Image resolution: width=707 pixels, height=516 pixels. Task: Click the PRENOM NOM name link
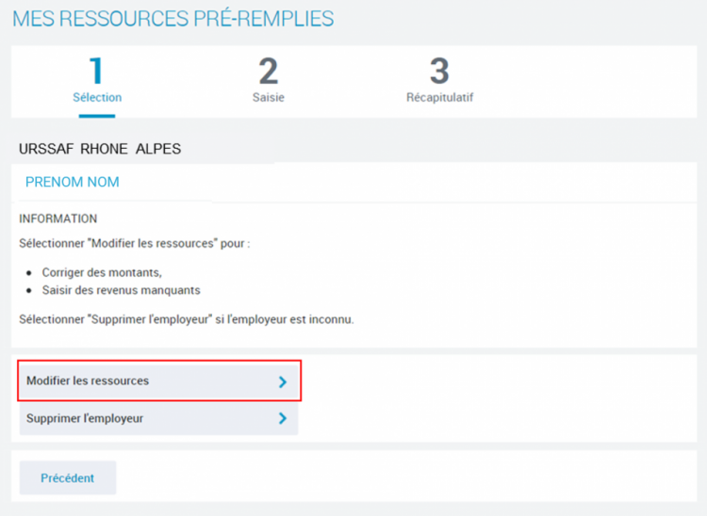(x=73, y=182)
